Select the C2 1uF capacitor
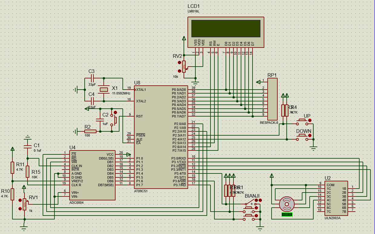 click(100, 120)
